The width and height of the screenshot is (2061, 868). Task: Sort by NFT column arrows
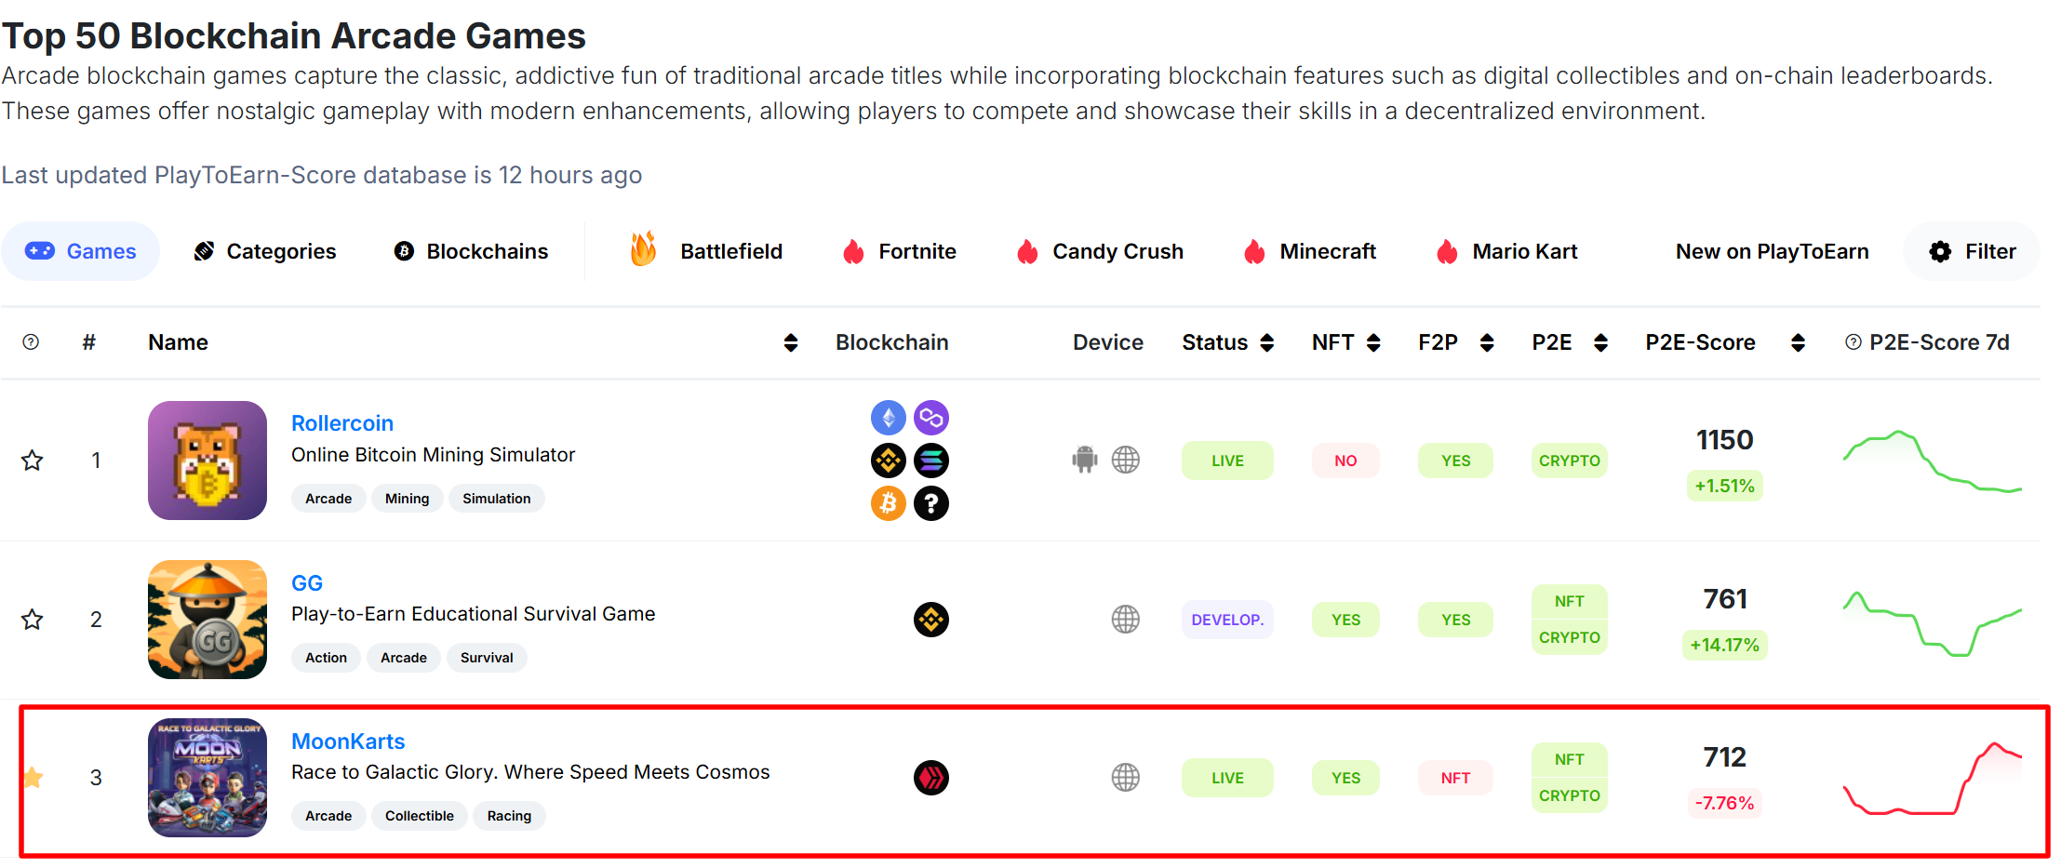(x=1373, y=343)
